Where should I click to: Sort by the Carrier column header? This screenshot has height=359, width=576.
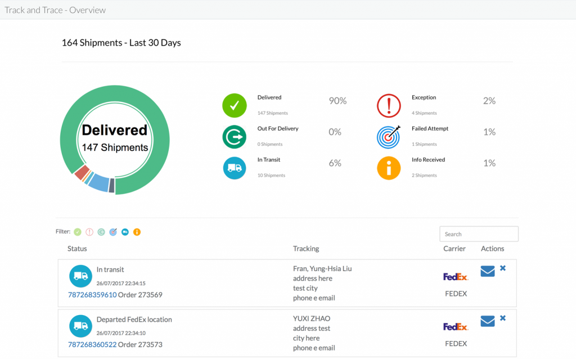454,249
